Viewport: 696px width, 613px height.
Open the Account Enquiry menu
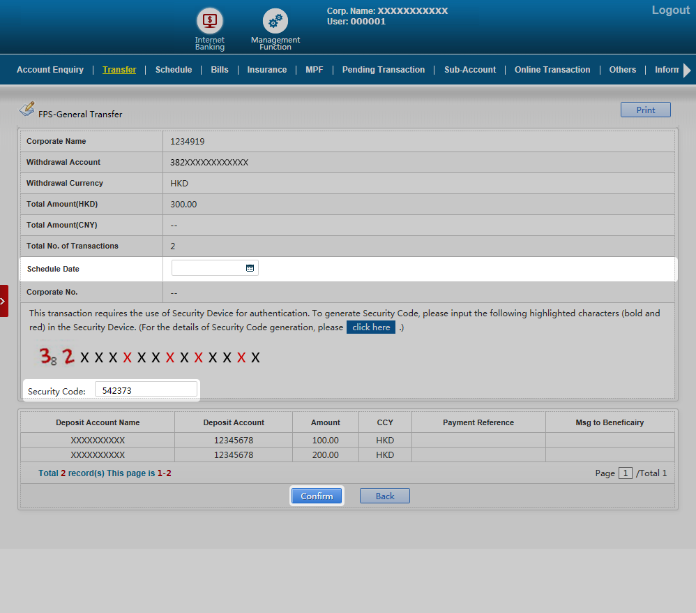50,70
